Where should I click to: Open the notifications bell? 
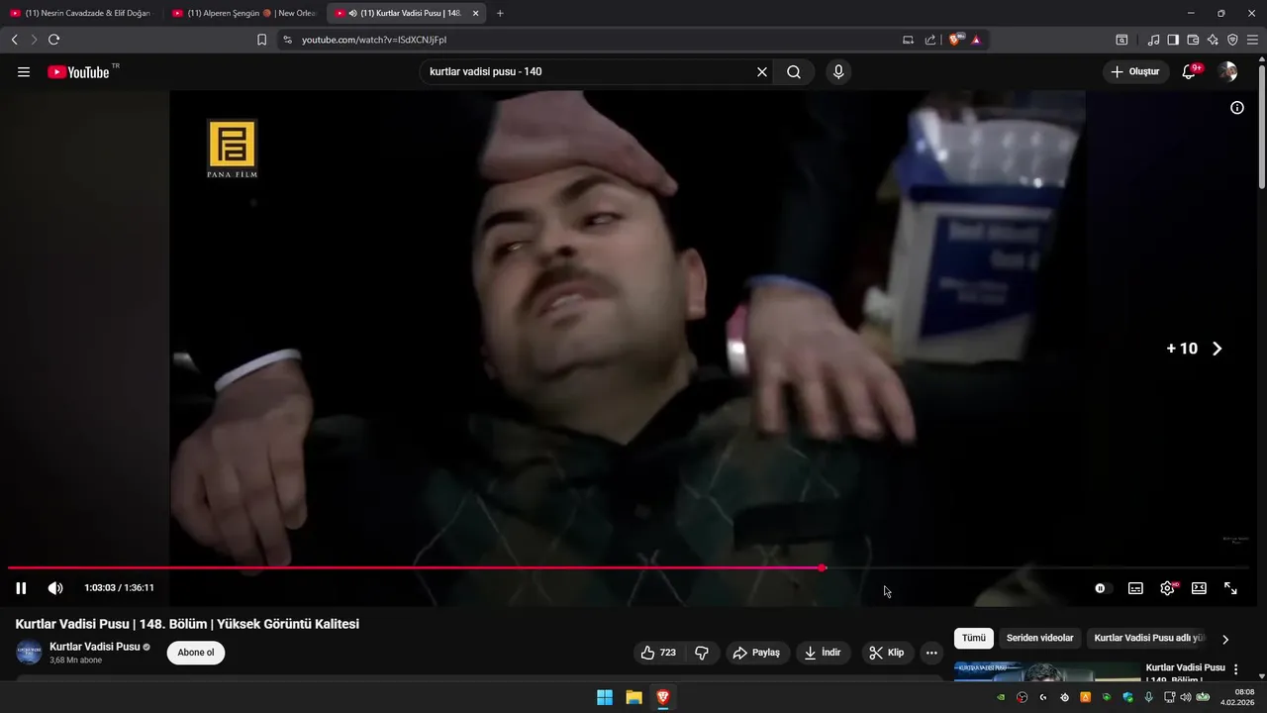pos(1190,72)
